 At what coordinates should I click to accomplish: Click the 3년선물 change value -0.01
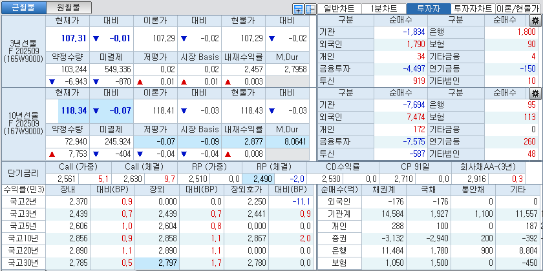[111, 38]
